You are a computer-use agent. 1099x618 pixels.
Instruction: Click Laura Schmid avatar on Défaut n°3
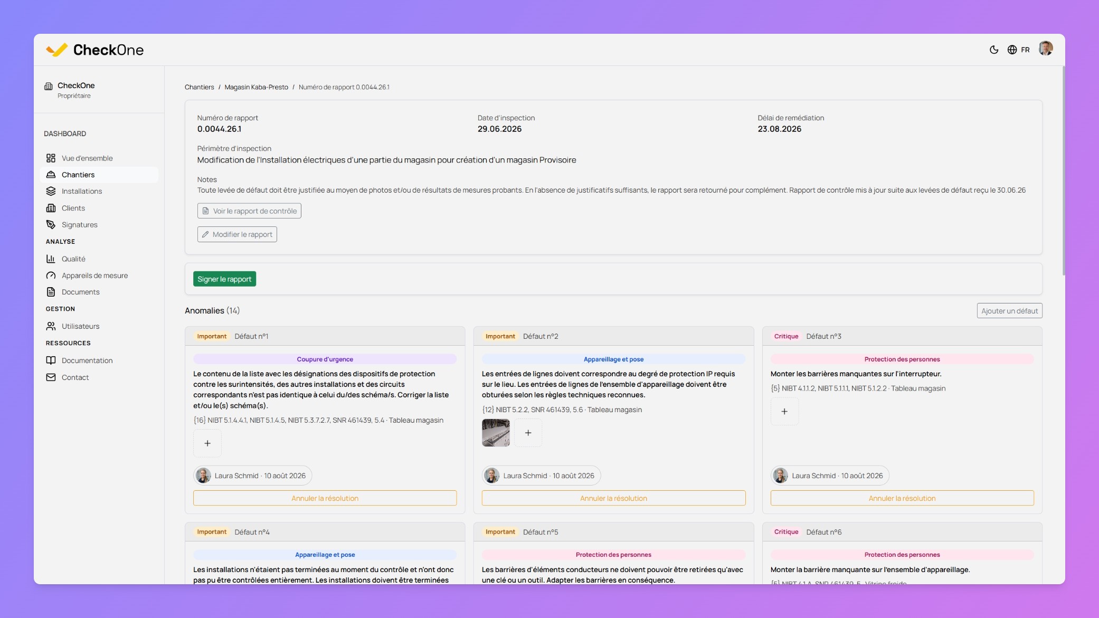pyautogui.click(x=781, y=476)
